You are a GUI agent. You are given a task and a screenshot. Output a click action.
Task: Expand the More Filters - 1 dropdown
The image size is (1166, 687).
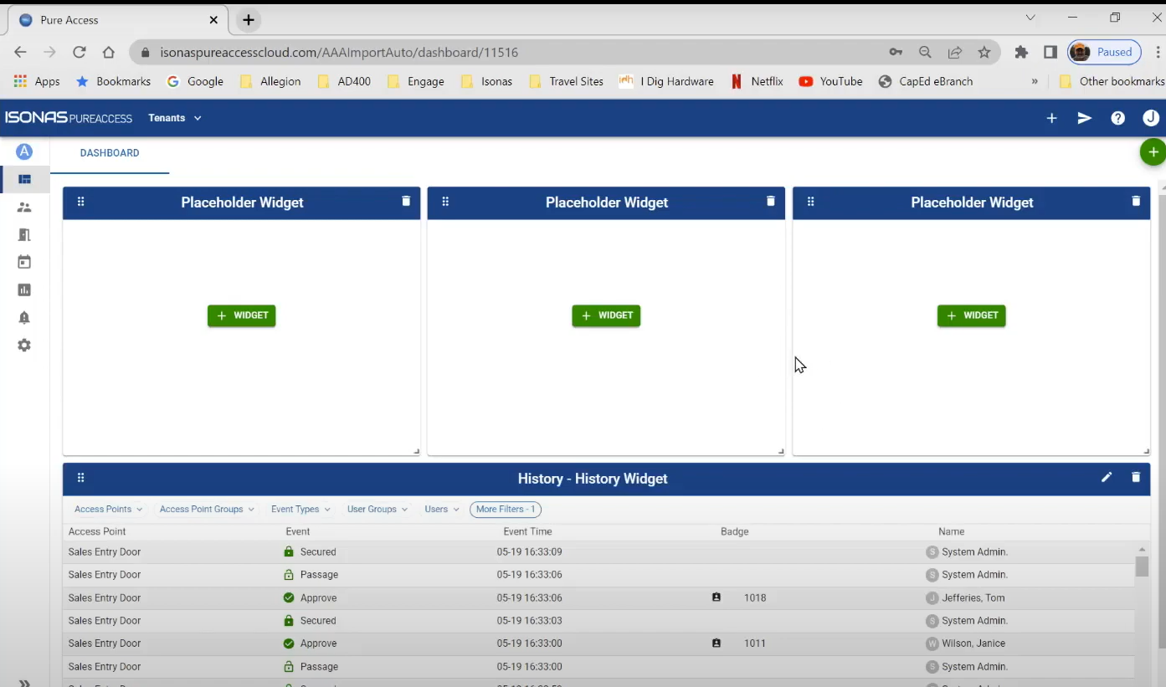[x=506, y=509]
